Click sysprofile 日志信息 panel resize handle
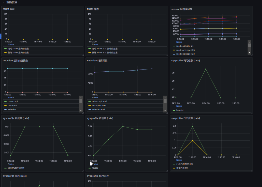This screenshot has height=187, width=262. click(252, 171)
